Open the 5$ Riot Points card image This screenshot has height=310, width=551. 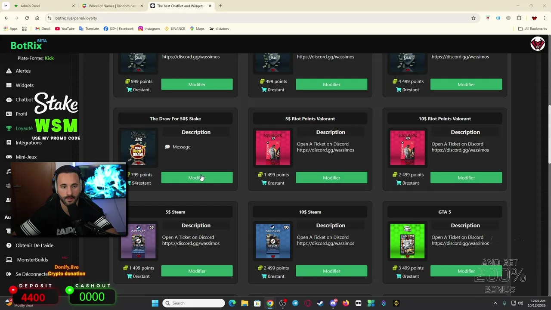[x=273, y=148]
